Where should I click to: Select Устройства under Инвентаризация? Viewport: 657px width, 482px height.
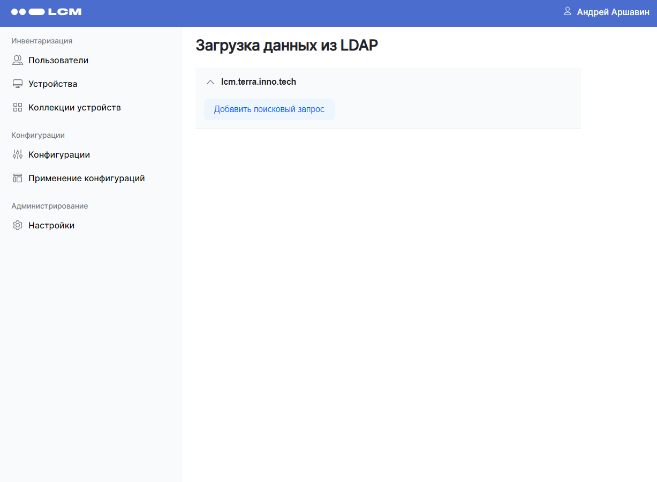coord(53,84)
